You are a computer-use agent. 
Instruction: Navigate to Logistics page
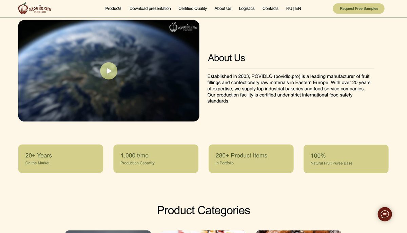247,8
